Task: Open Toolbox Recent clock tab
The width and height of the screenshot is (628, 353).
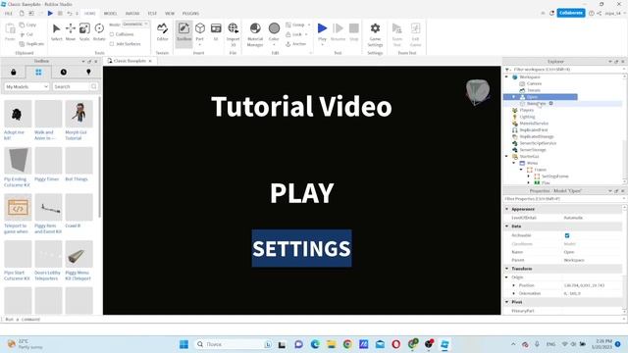Action: pos(64,72)
